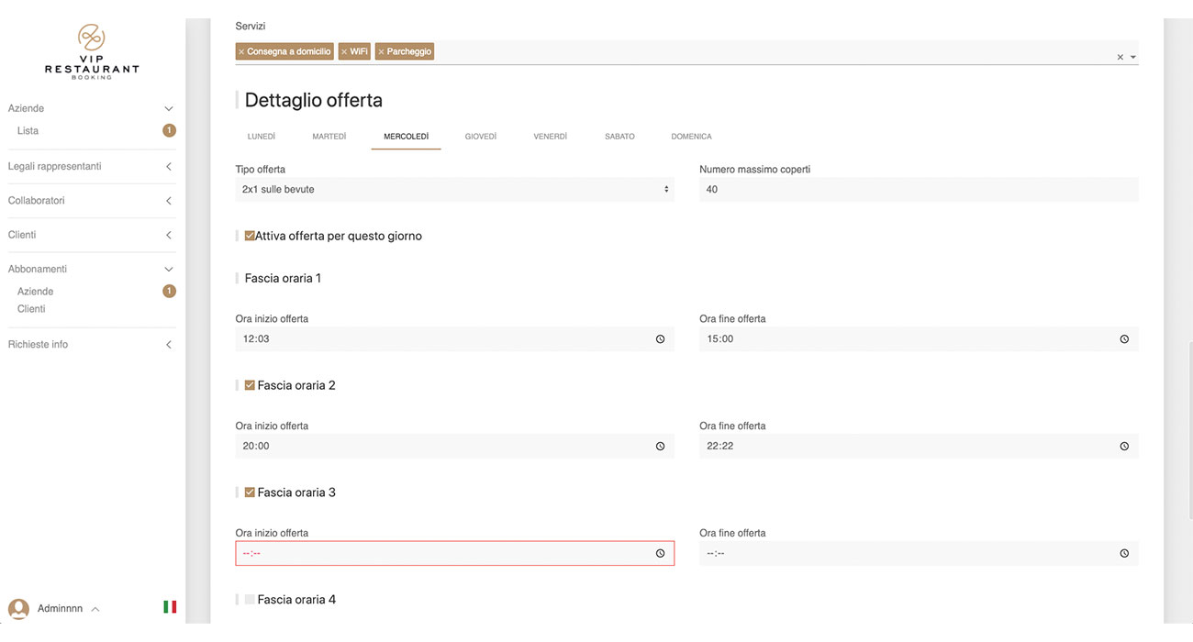Switch to the Giovedì tab
Image resolution: width=1193 pixels, height=642 pixels.
pos(480,137)
